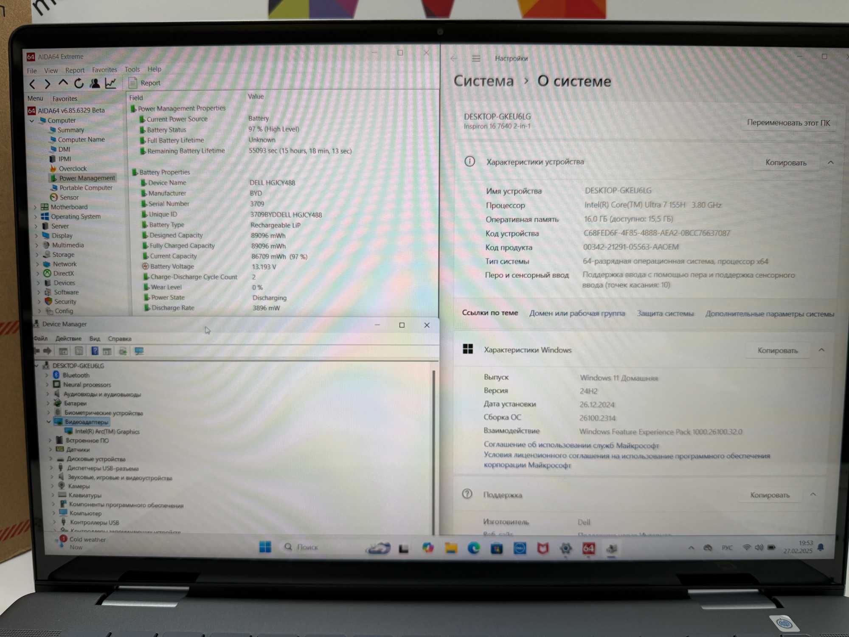Image resolution: width=849 pixels, height=637 pixels.
Task: Copy Поддержка section with Копировать button
Action: (770, 495)
